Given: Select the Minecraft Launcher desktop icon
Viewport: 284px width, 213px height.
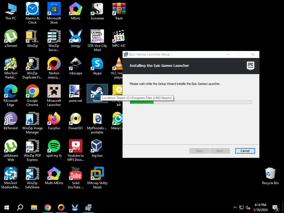Looking at the screenshot, I should [x=54, y=95].
